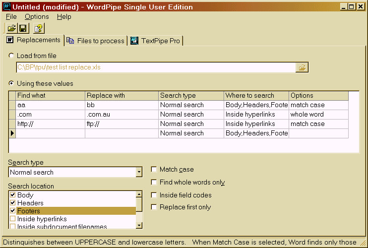Click Search location list scroll down arrow
Viewport: 368px width, 248px height.
(x=139, y=226)
